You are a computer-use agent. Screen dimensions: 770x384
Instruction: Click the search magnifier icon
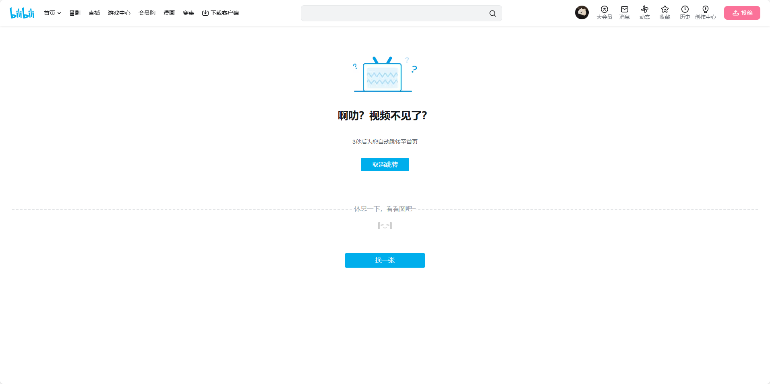492,13
